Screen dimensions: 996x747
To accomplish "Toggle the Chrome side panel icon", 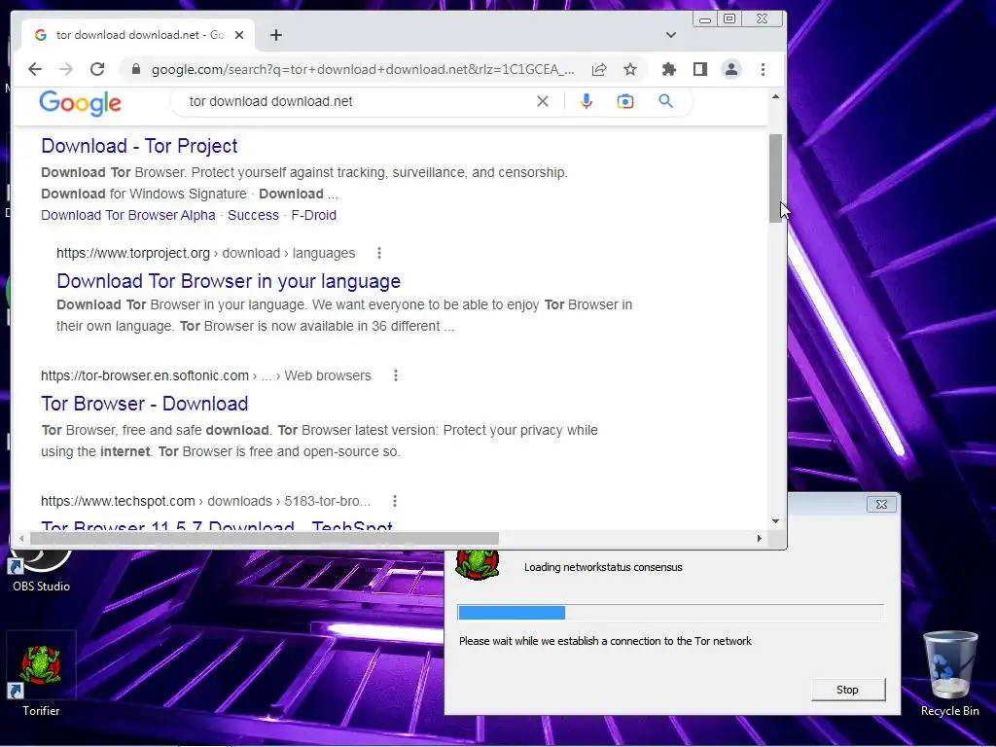I will point(700,69).
